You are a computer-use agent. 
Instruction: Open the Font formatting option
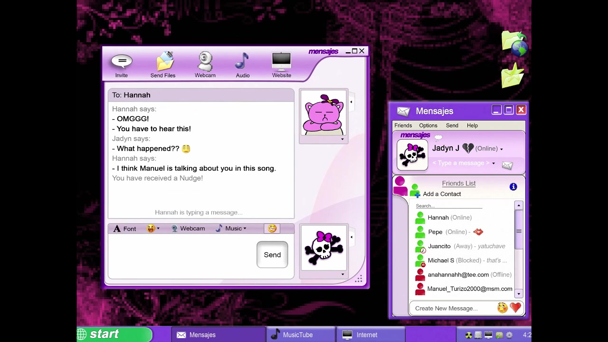pyautogui.click(x=124, y=229)
